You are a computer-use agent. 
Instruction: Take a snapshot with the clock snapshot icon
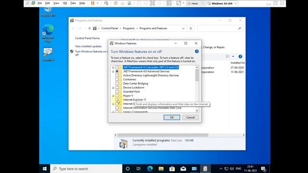[x=115, y=3]
